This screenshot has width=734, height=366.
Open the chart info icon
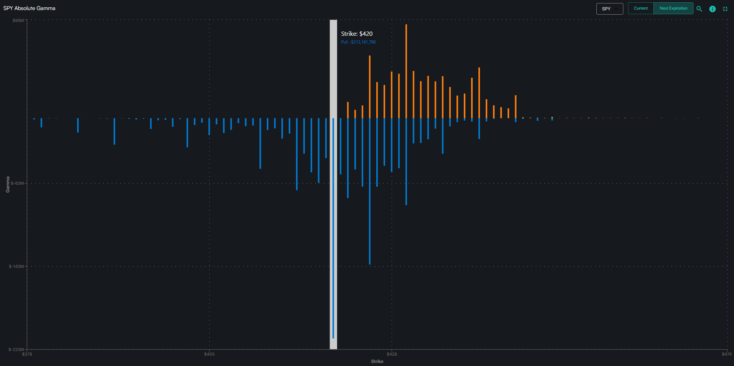712,8
